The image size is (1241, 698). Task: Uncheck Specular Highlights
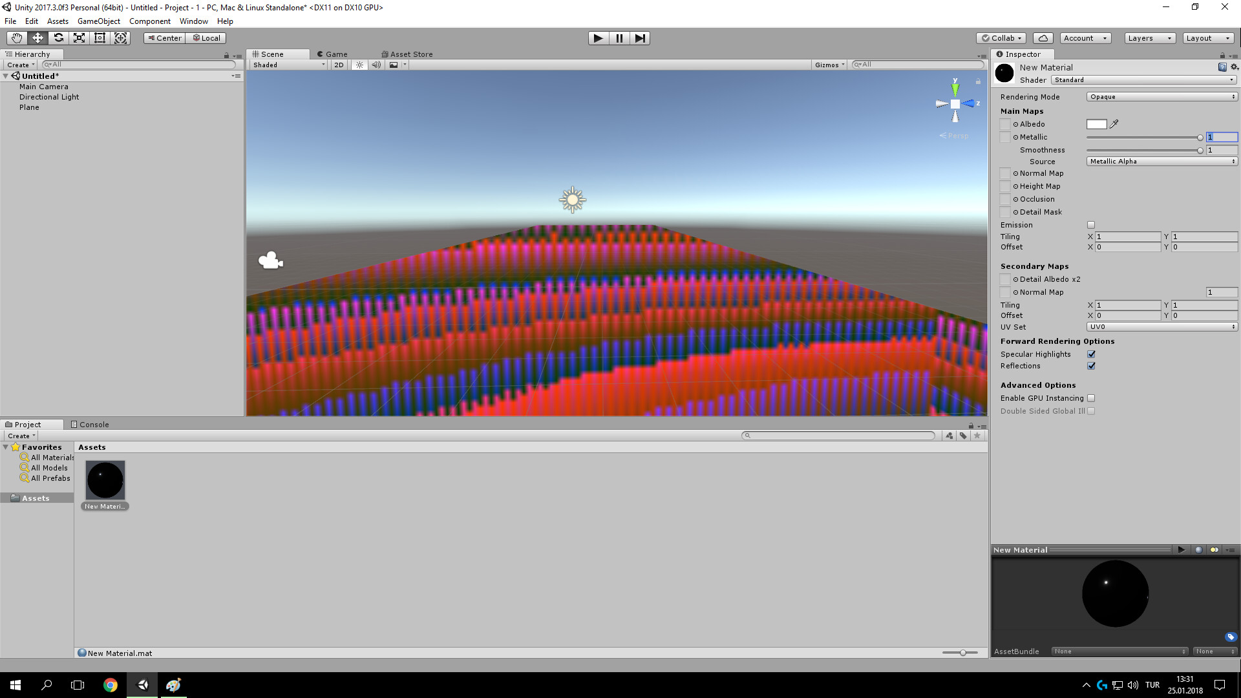[1091, 354]
